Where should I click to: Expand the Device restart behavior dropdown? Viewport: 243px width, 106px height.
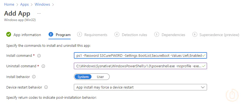(x=140, y=87)
